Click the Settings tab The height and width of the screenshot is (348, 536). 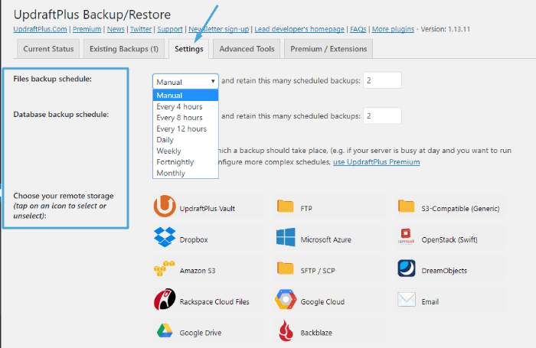188,49
